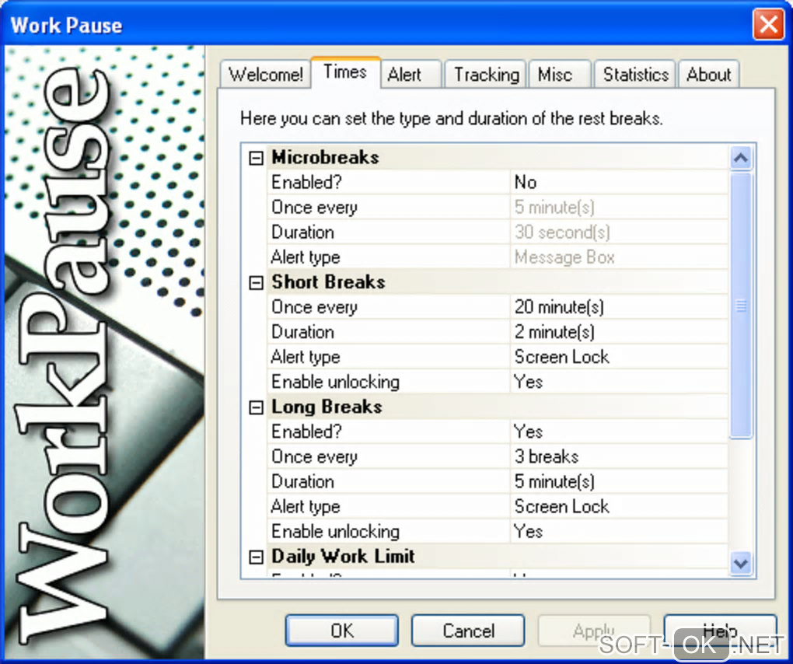
Task: Select the Microbreaks section header
Action: tap(498, 157)
